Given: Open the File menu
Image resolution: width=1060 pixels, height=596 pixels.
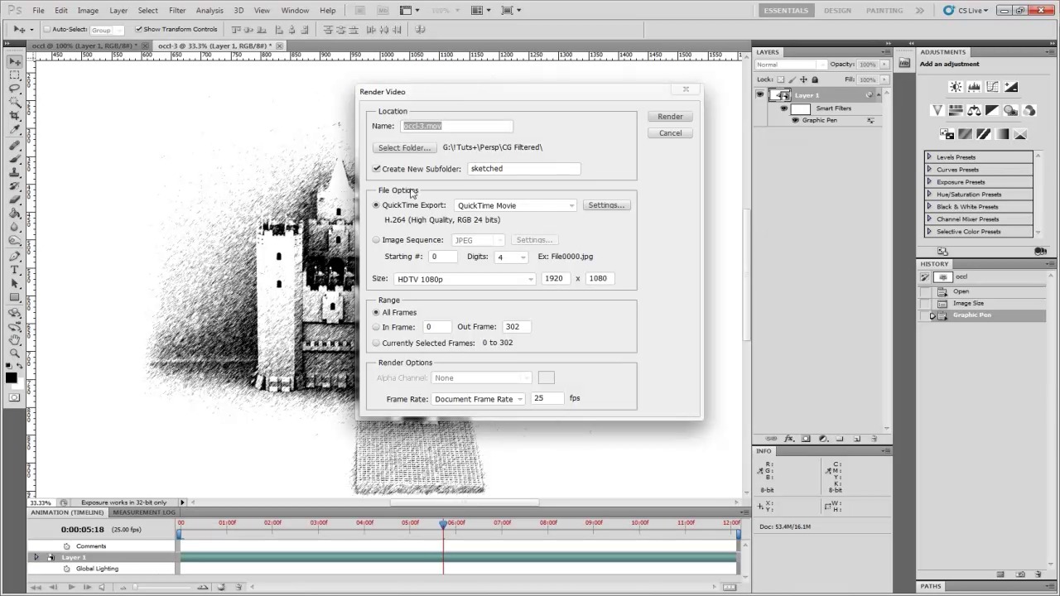Looking at the screenshot, I should (x=38, y=11).
